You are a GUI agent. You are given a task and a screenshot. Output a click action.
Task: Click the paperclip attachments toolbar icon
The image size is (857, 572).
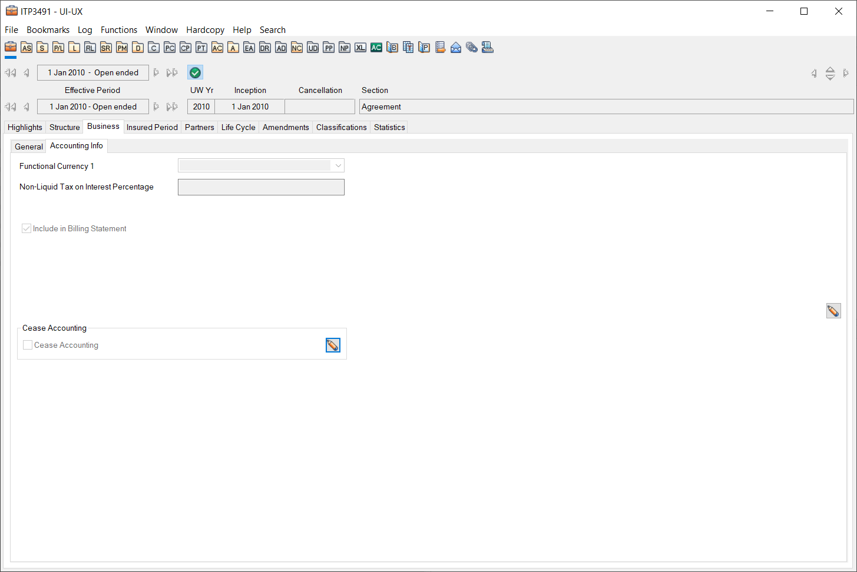472,48
